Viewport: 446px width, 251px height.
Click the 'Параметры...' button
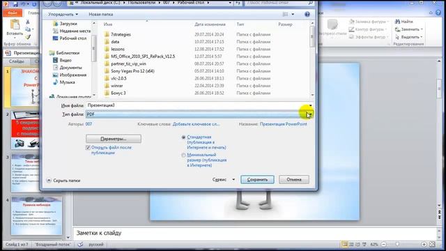(x=114, y=139)
